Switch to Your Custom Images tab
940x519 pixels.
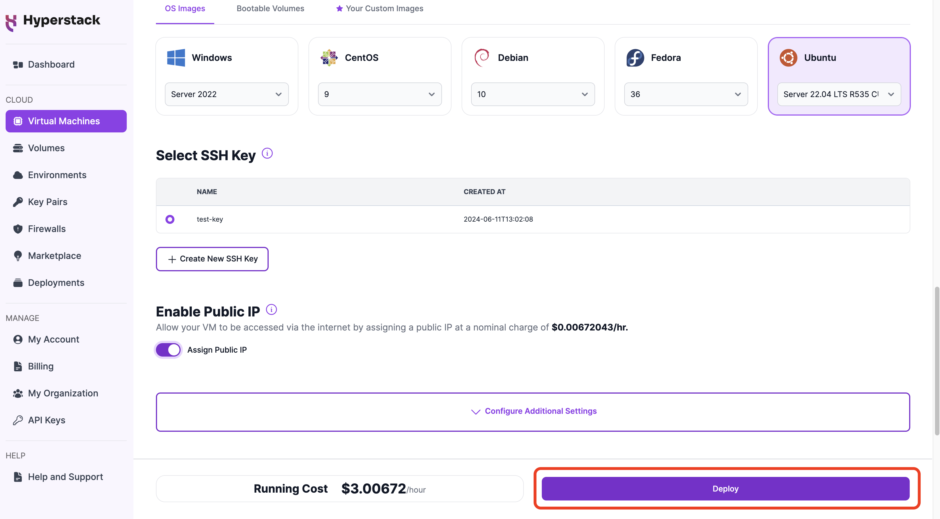[x=379, y=8]
